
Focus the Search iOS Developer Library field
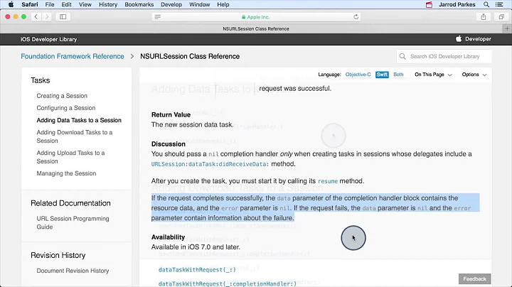tap(444, 56)
